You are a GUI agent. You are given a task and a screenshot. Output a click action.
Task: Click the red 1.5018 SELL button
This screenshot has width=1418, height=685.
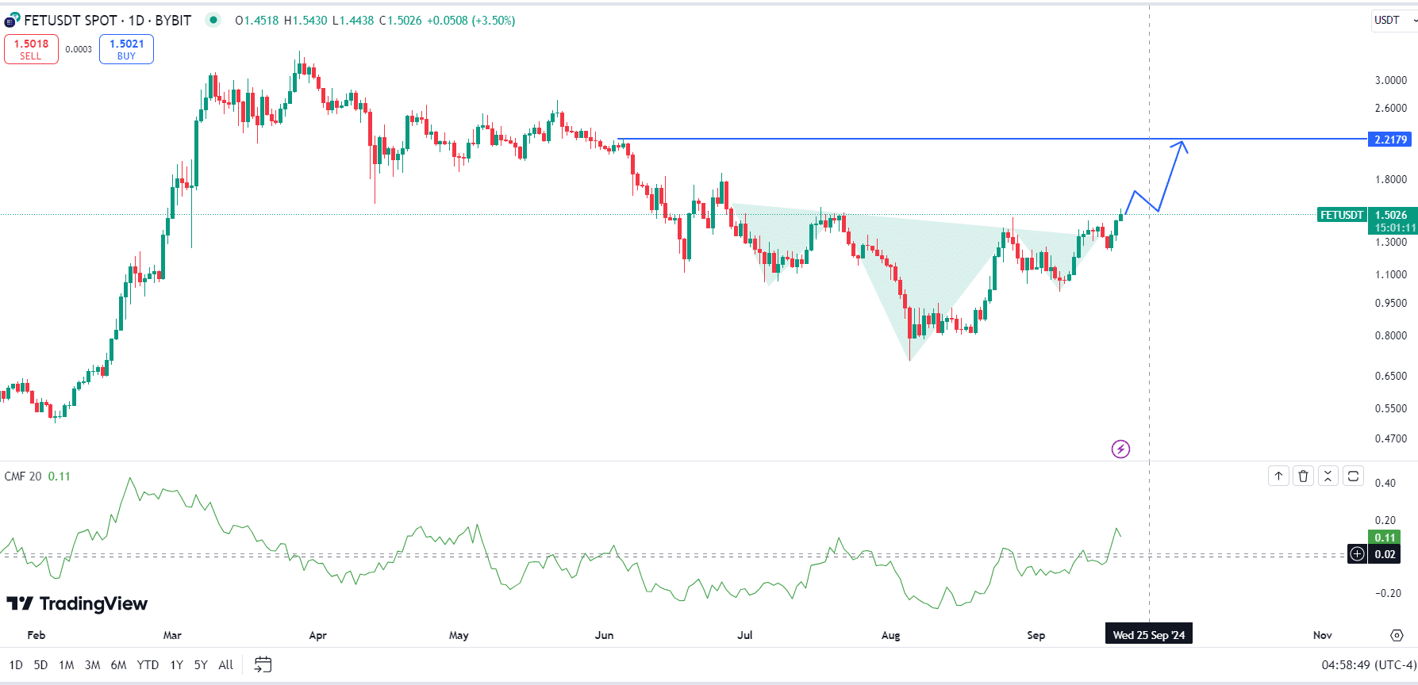coord(31,49)
